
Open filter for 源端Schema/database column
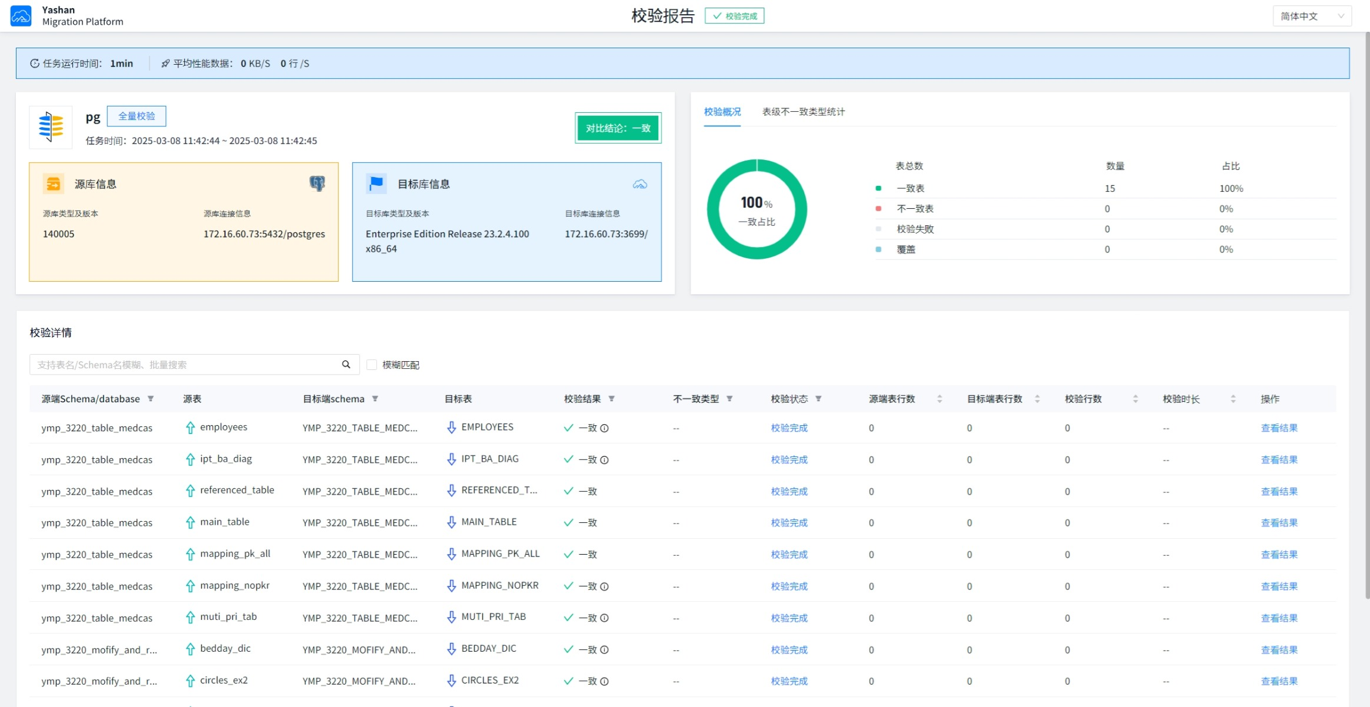pyautogui.click(x=151, y=399)
